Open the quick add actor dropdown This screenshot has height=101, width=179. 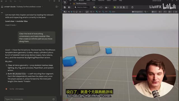pyautogui.click(x=95, y=7)
